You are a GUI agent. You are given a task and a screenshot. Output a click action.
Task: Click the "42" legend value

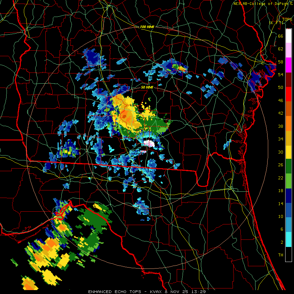281,113
